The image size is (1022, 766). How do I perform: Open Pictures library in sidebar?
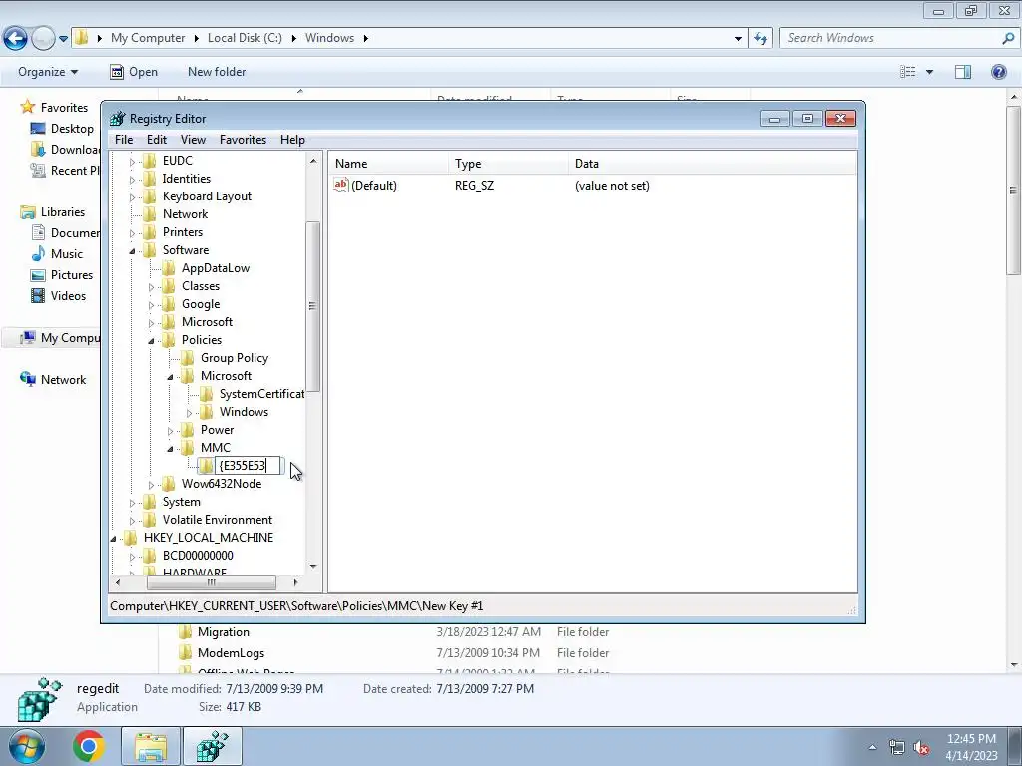click(x=62, y=275)
